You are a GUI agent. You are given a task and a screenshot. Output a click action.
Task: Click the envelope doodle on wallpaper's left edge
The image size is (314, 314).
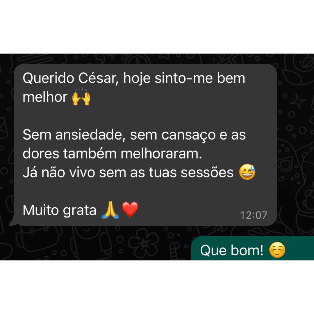click(3, 128)
